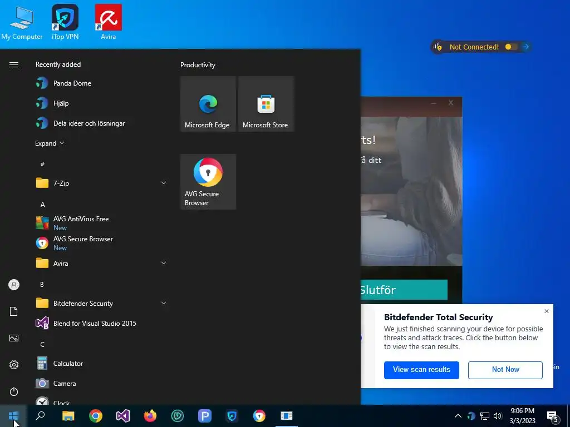Open File Explorer from the taskbar
The width and height of the screenshot is (570, 427).
pos(68,416)
